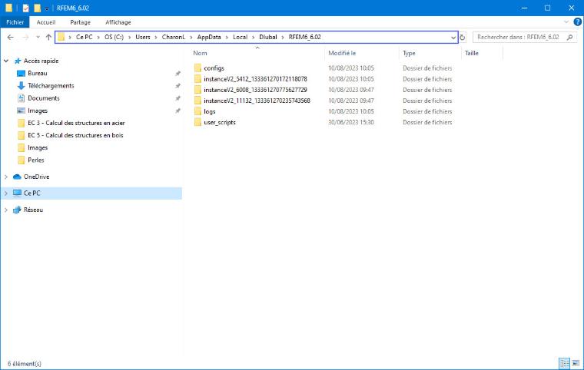Viewport: 584px width, 370px height.
Task: Select AppData in the address path
Action: pos(209,37)
